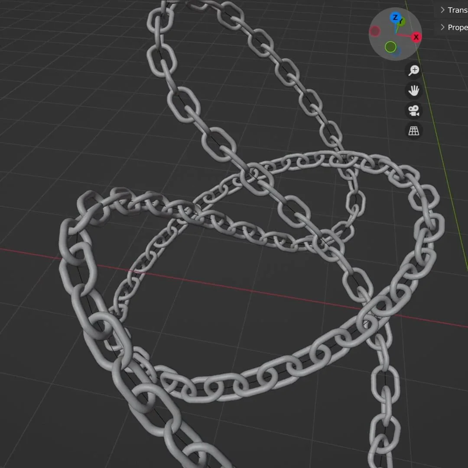Activate the pan hand viewport icon
The height and width of the screenshot is (468, 468).
tap(414, 91)
